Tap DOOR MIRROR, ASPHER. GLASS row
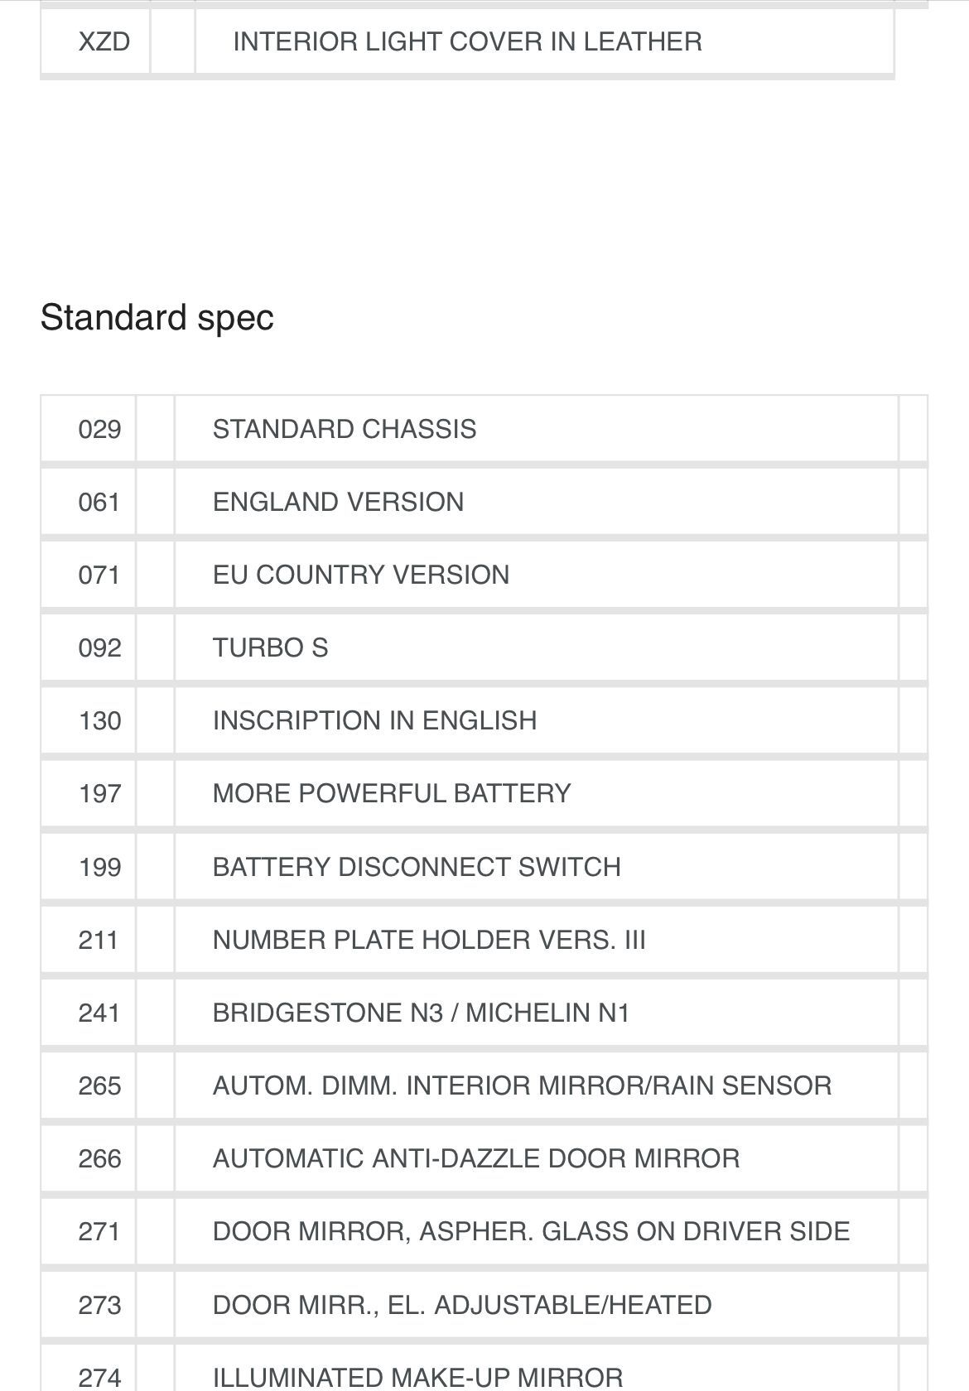Image resolution: width=969 pixels, height=1391 pixels. point(484,1231)
